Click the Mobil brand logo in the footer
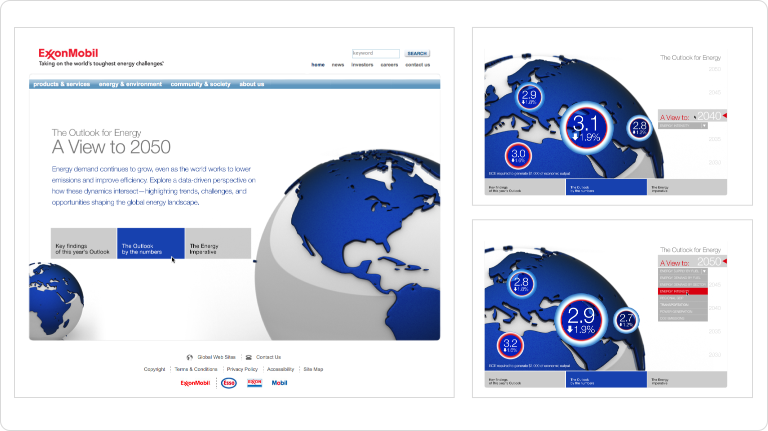Viewport: 768px width, 431px height. [x=279, y=383]
